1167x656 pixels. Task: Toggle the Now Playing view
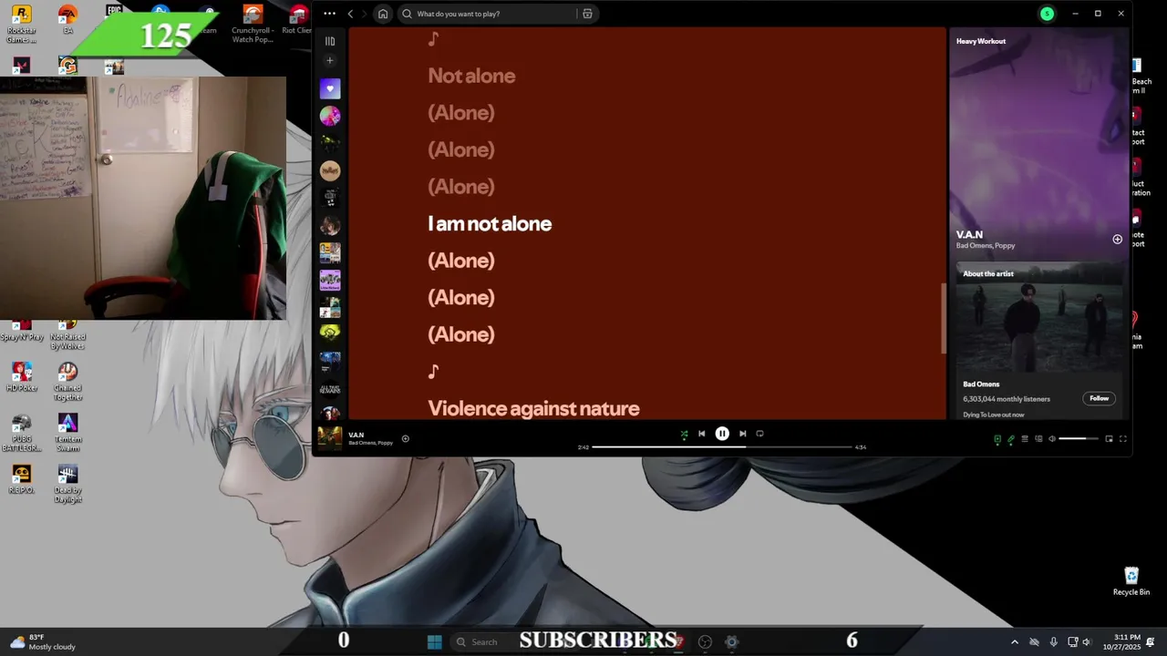point(997,439)
